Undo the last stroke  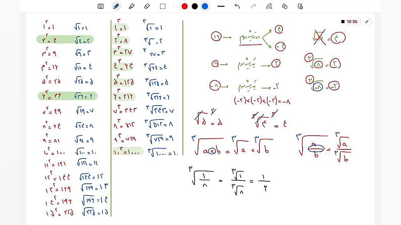(x=237, y=6)
